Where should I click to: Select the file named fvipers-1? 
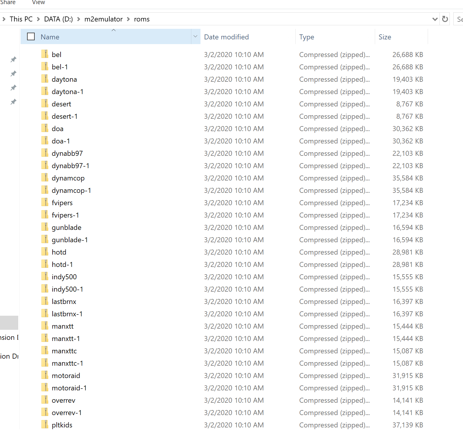coord(65,215)
